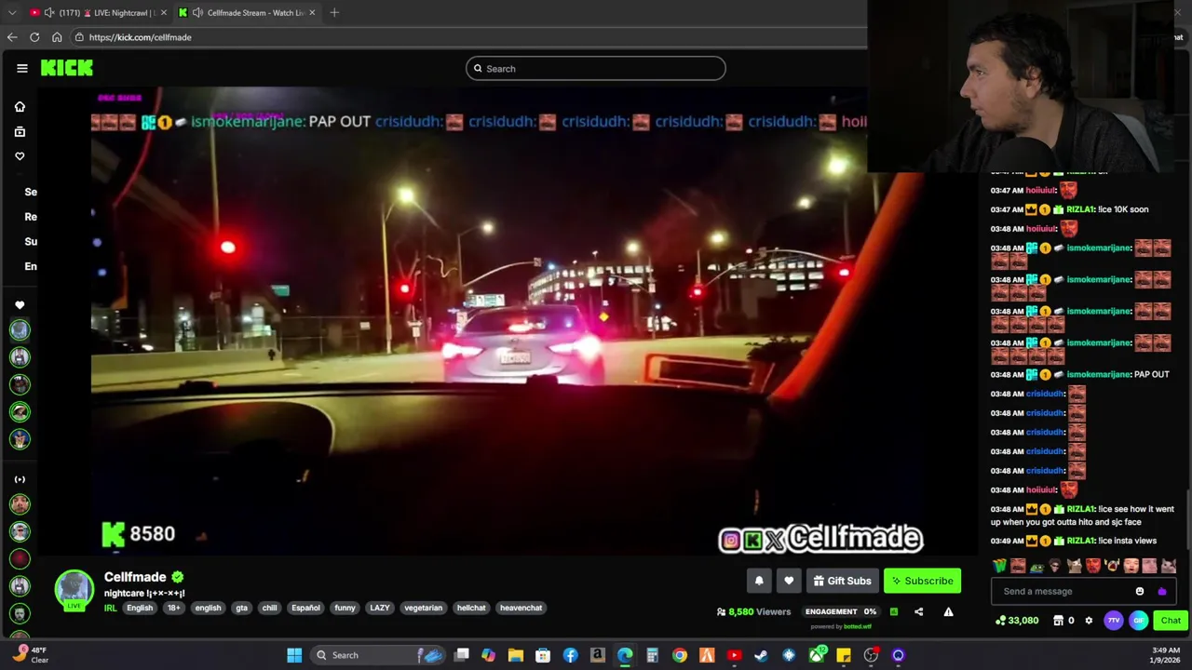Click the GIF button in chat
This screenshot has width=1192, height=670.
pos(1138,621)
